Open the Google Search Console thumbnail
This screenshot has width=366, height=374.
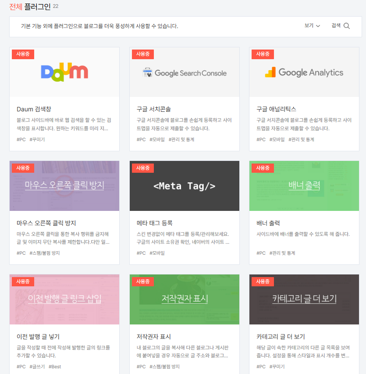[184, 72]
